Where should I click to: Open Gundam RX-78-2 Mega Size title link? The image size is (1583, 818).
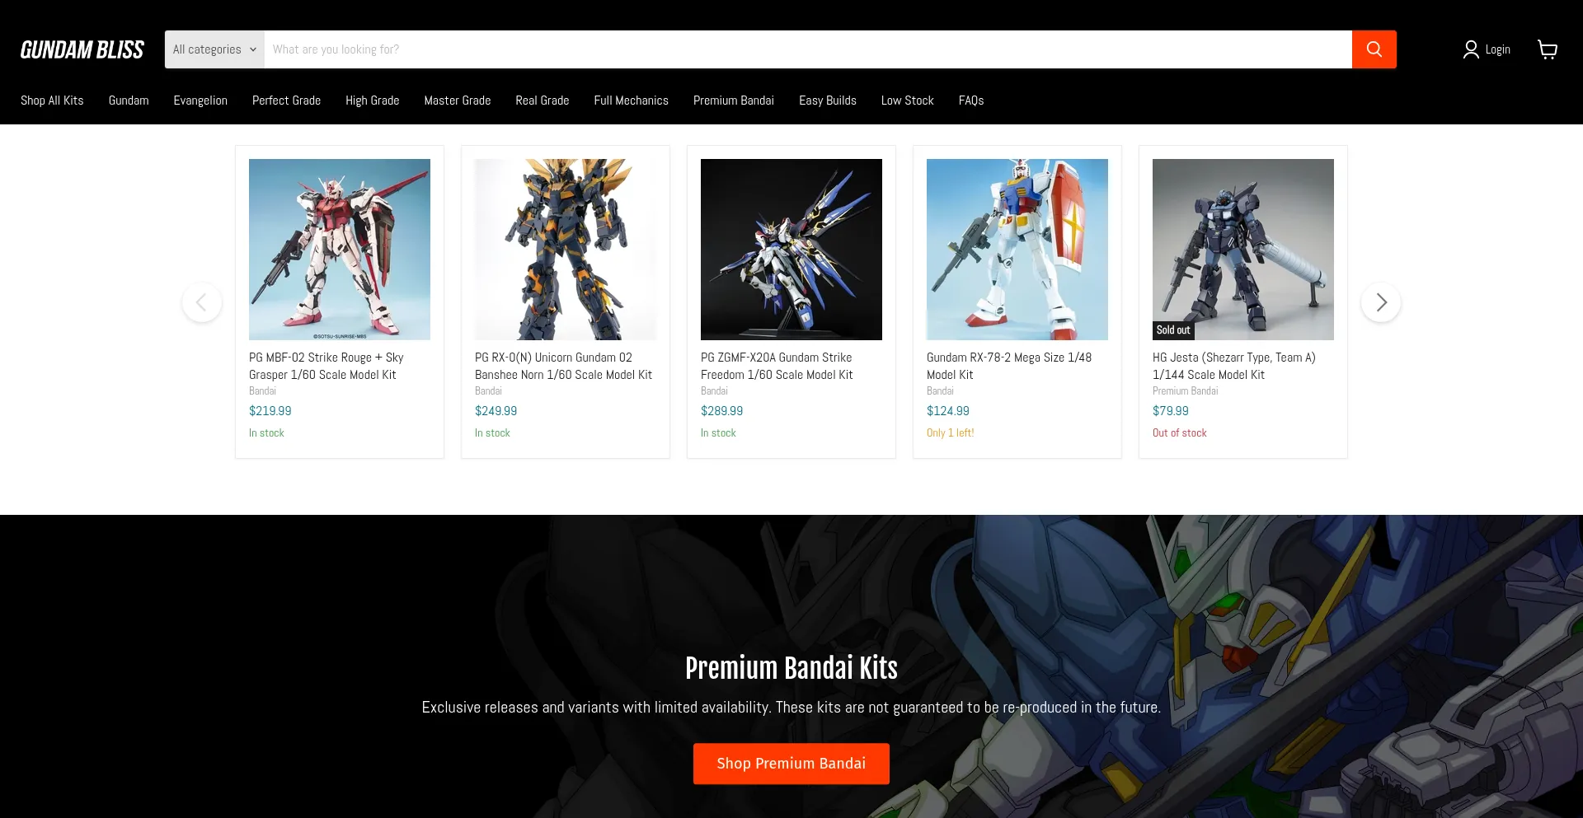[1009, 366]
